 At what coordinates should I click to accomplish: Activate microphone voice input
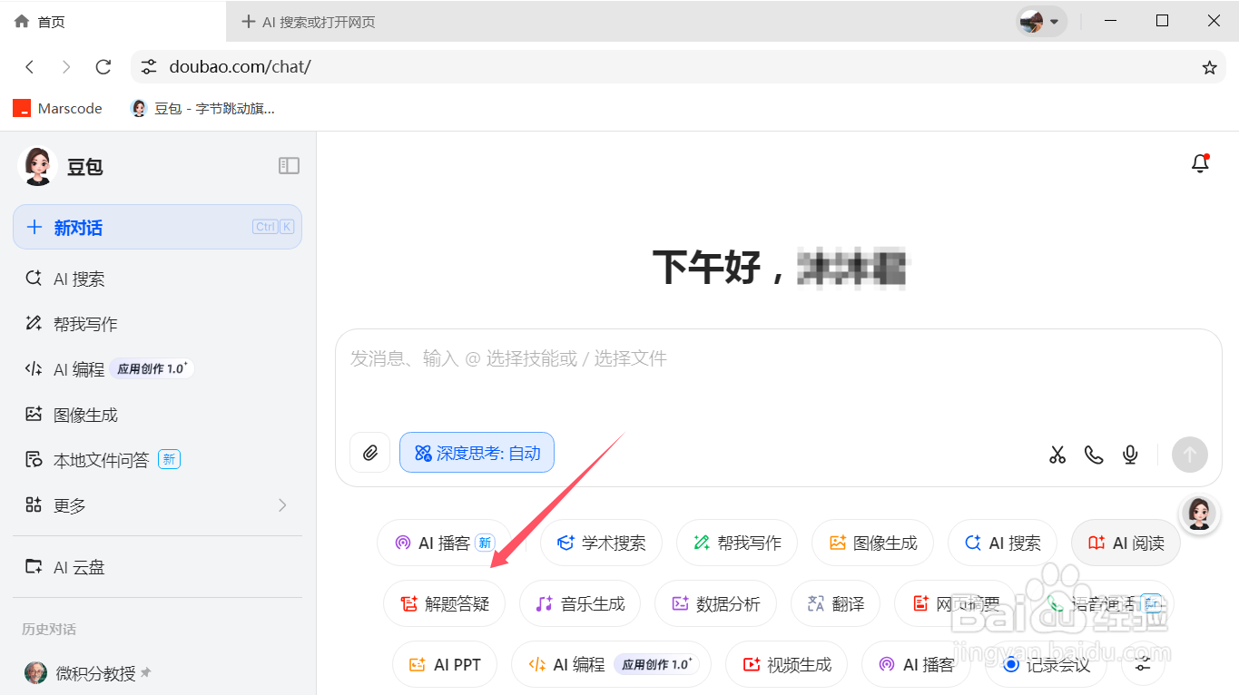1130,455
